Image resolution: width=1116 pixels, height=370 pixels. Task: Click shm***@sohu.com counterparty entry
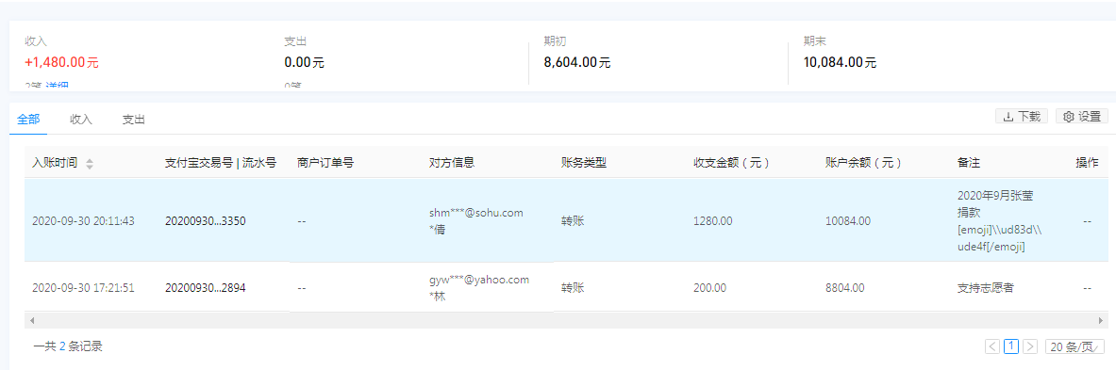click(x=476, y=212)
